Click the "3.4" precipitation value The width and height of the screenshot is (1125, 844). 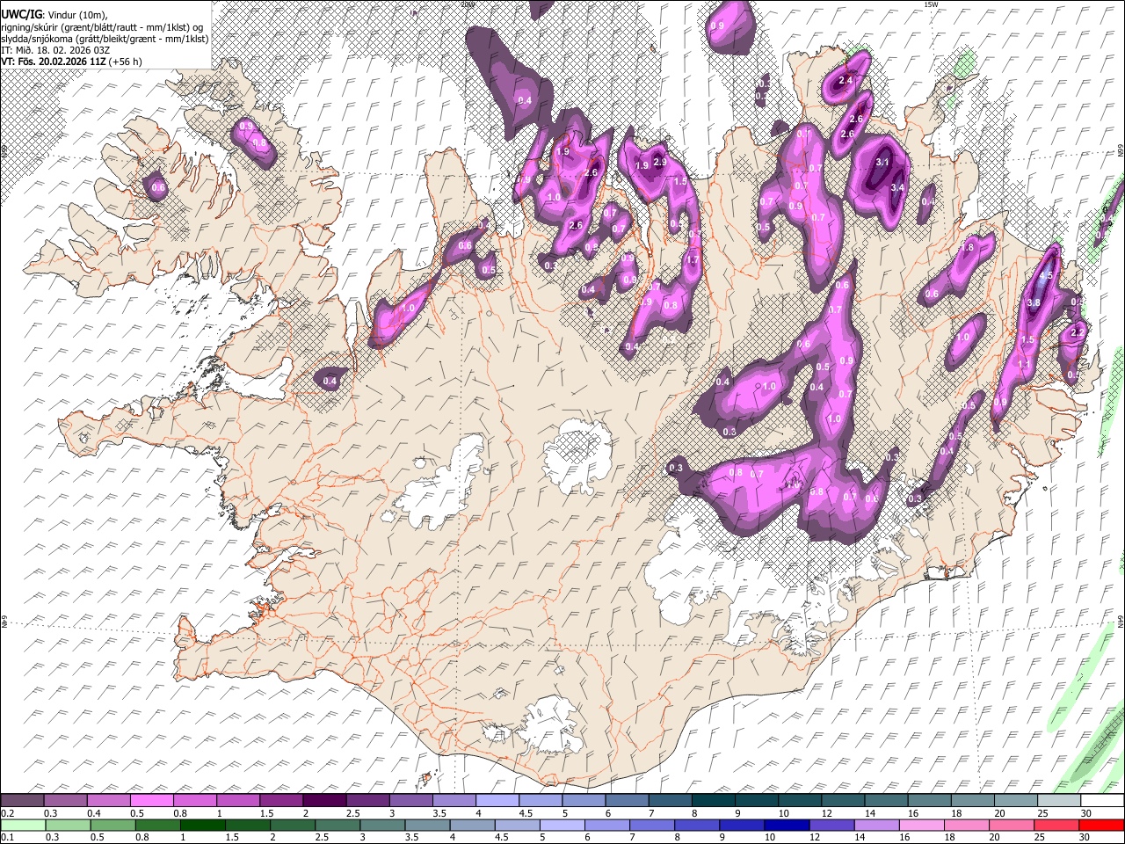[x=897, y=187]
